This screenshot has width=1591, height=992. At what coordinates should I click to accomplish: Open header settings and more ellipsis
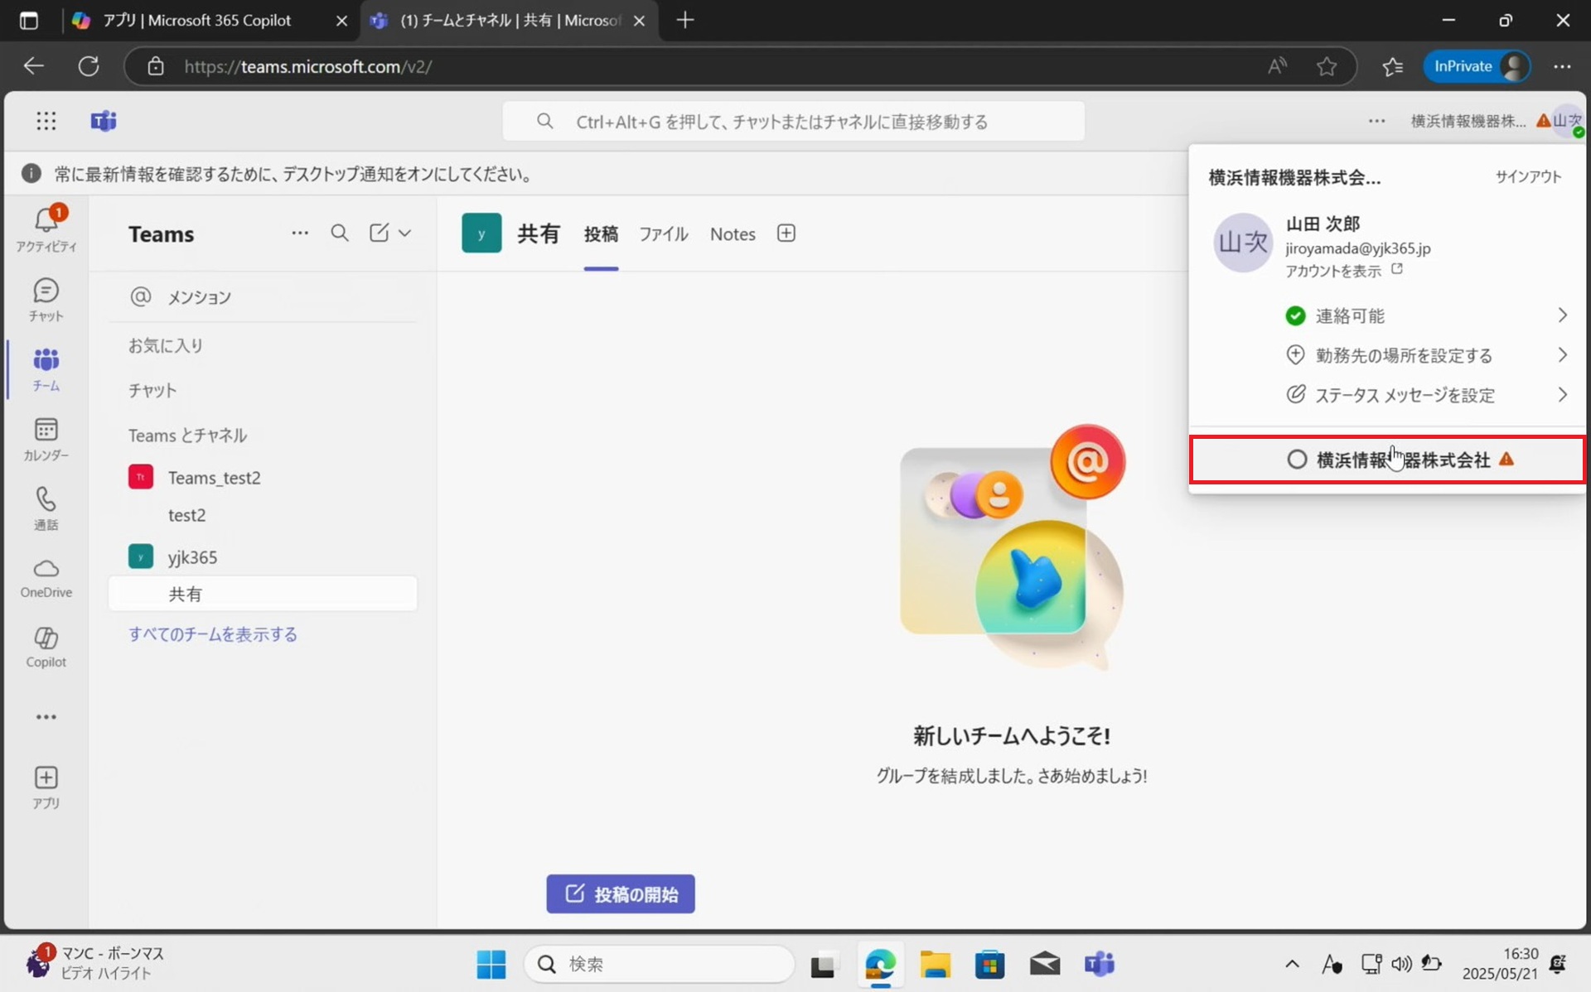tap(1376, 122)
